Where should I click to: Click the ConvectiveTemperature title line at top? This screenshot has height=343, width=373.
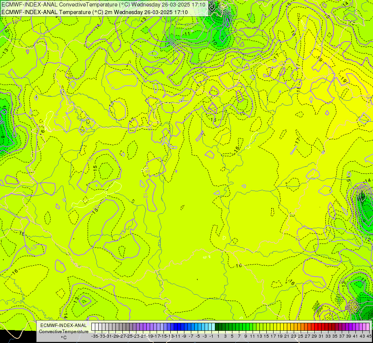click(104, 5)
